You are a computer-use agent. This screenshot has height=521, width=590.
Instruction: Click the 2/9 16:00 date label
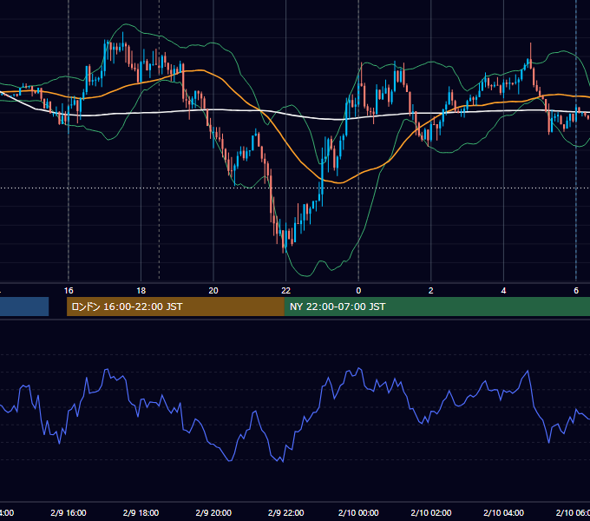pos(69,512)
